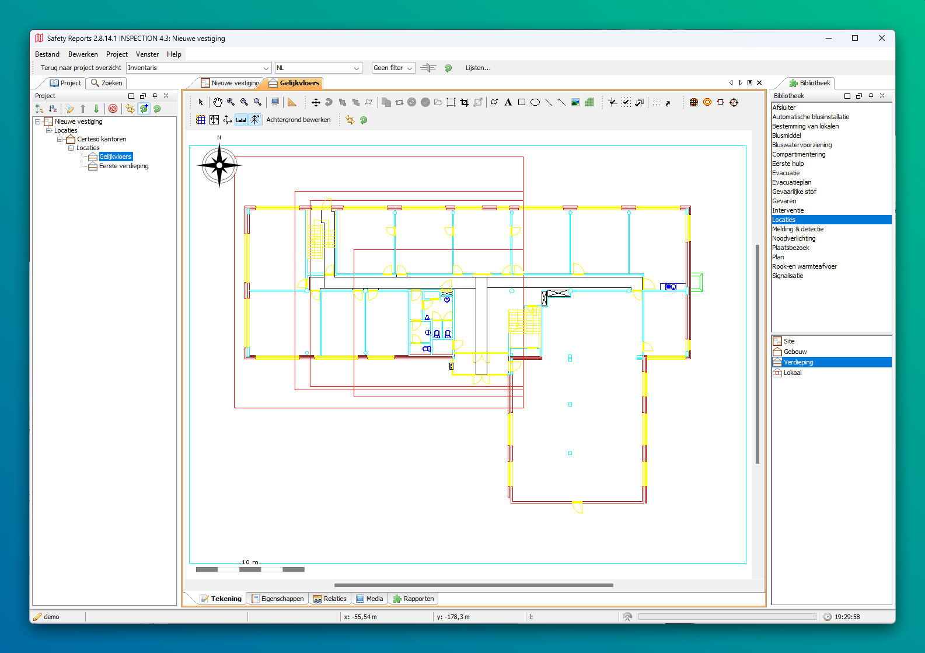This screenshot has height=653, width=925.
Task: Switch to the Eigenschappen tab
Action: tap(278, 599)
